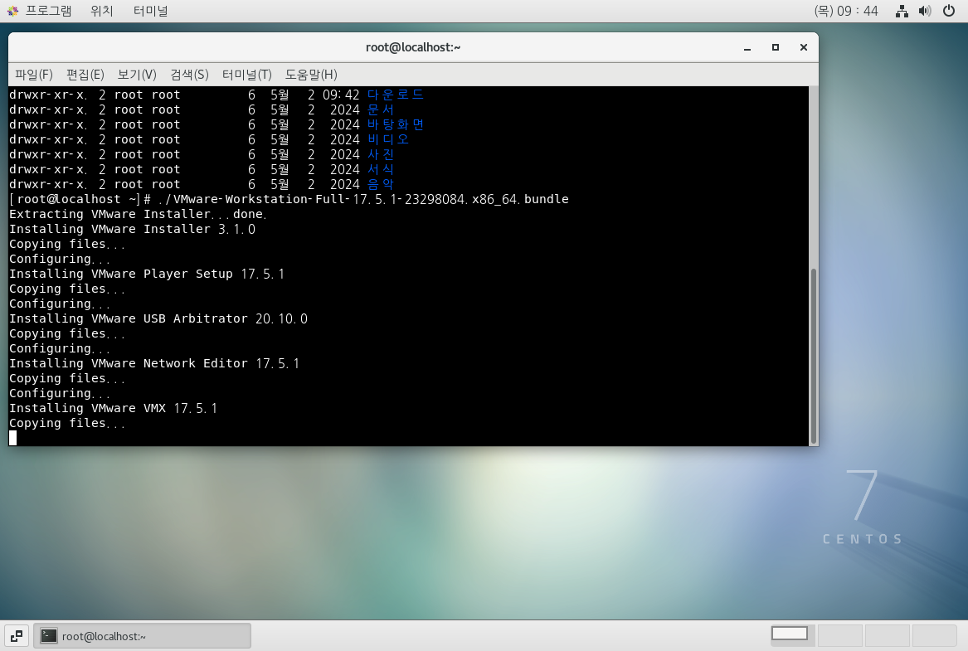Open the 보기(V) menu
Viewport: 968px width, 651px height.
point(137,75)
